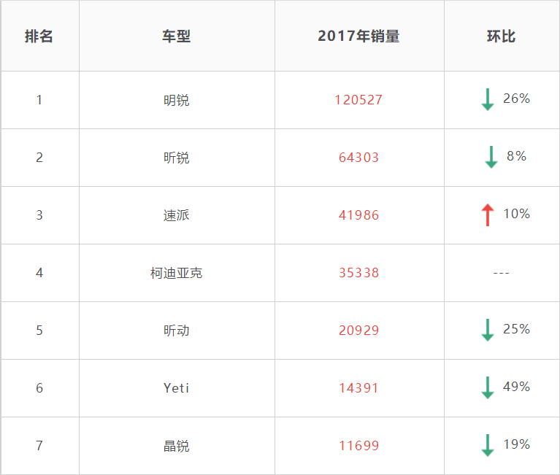This screenshot has width=560, height=475.
Task: Click the model name 明锐
Action: click(x=177, y=100)
